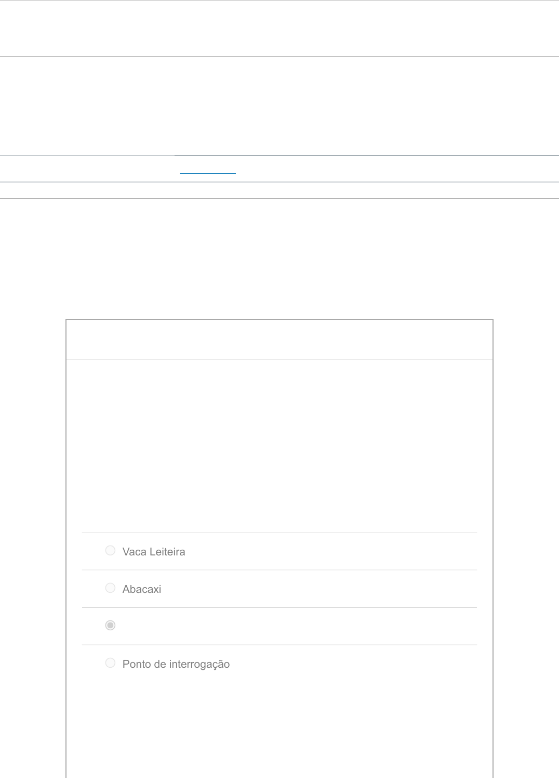Click blank area left of the underlined link
This screenshot has width=559, height=778.
coord(87,169)
